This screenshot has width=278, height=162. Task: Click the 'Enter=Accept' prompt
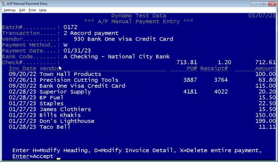33,156
